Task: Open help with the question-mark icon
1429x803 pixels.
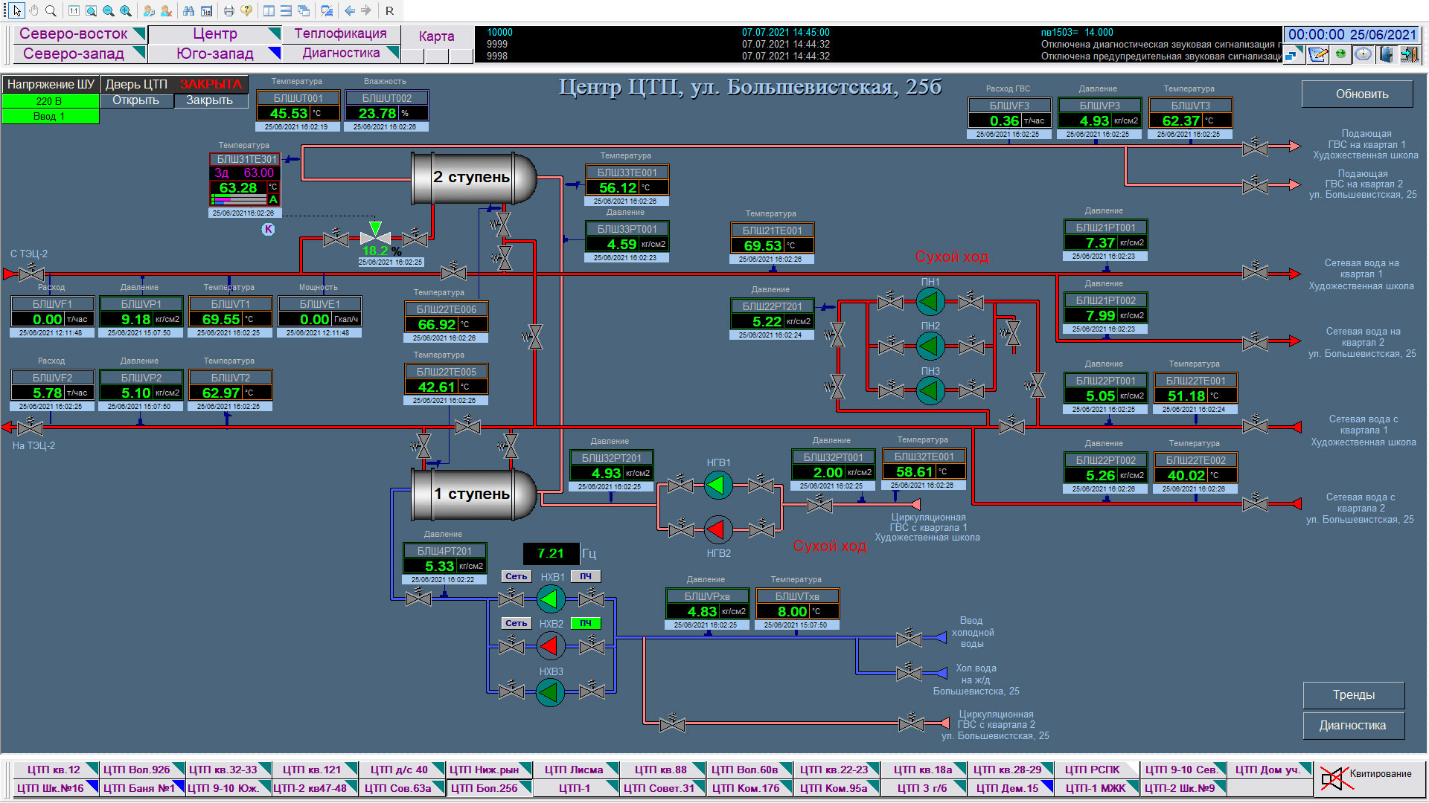Action: click(246, 10)
